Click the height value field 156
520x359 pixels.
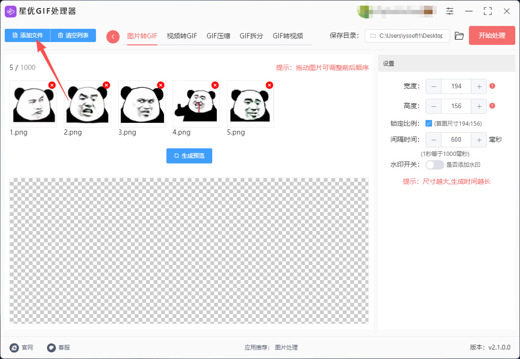point(456,106)
